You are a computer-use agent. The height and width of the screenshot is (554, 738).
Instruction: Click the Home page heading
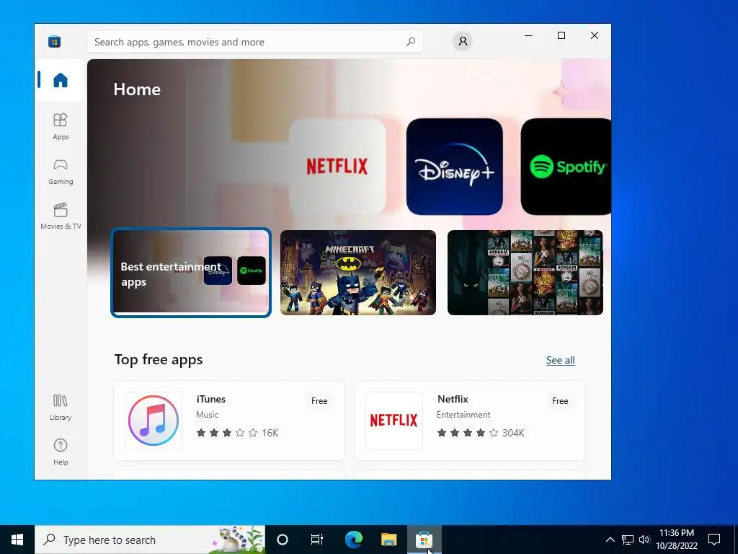(x=137, y=89)
